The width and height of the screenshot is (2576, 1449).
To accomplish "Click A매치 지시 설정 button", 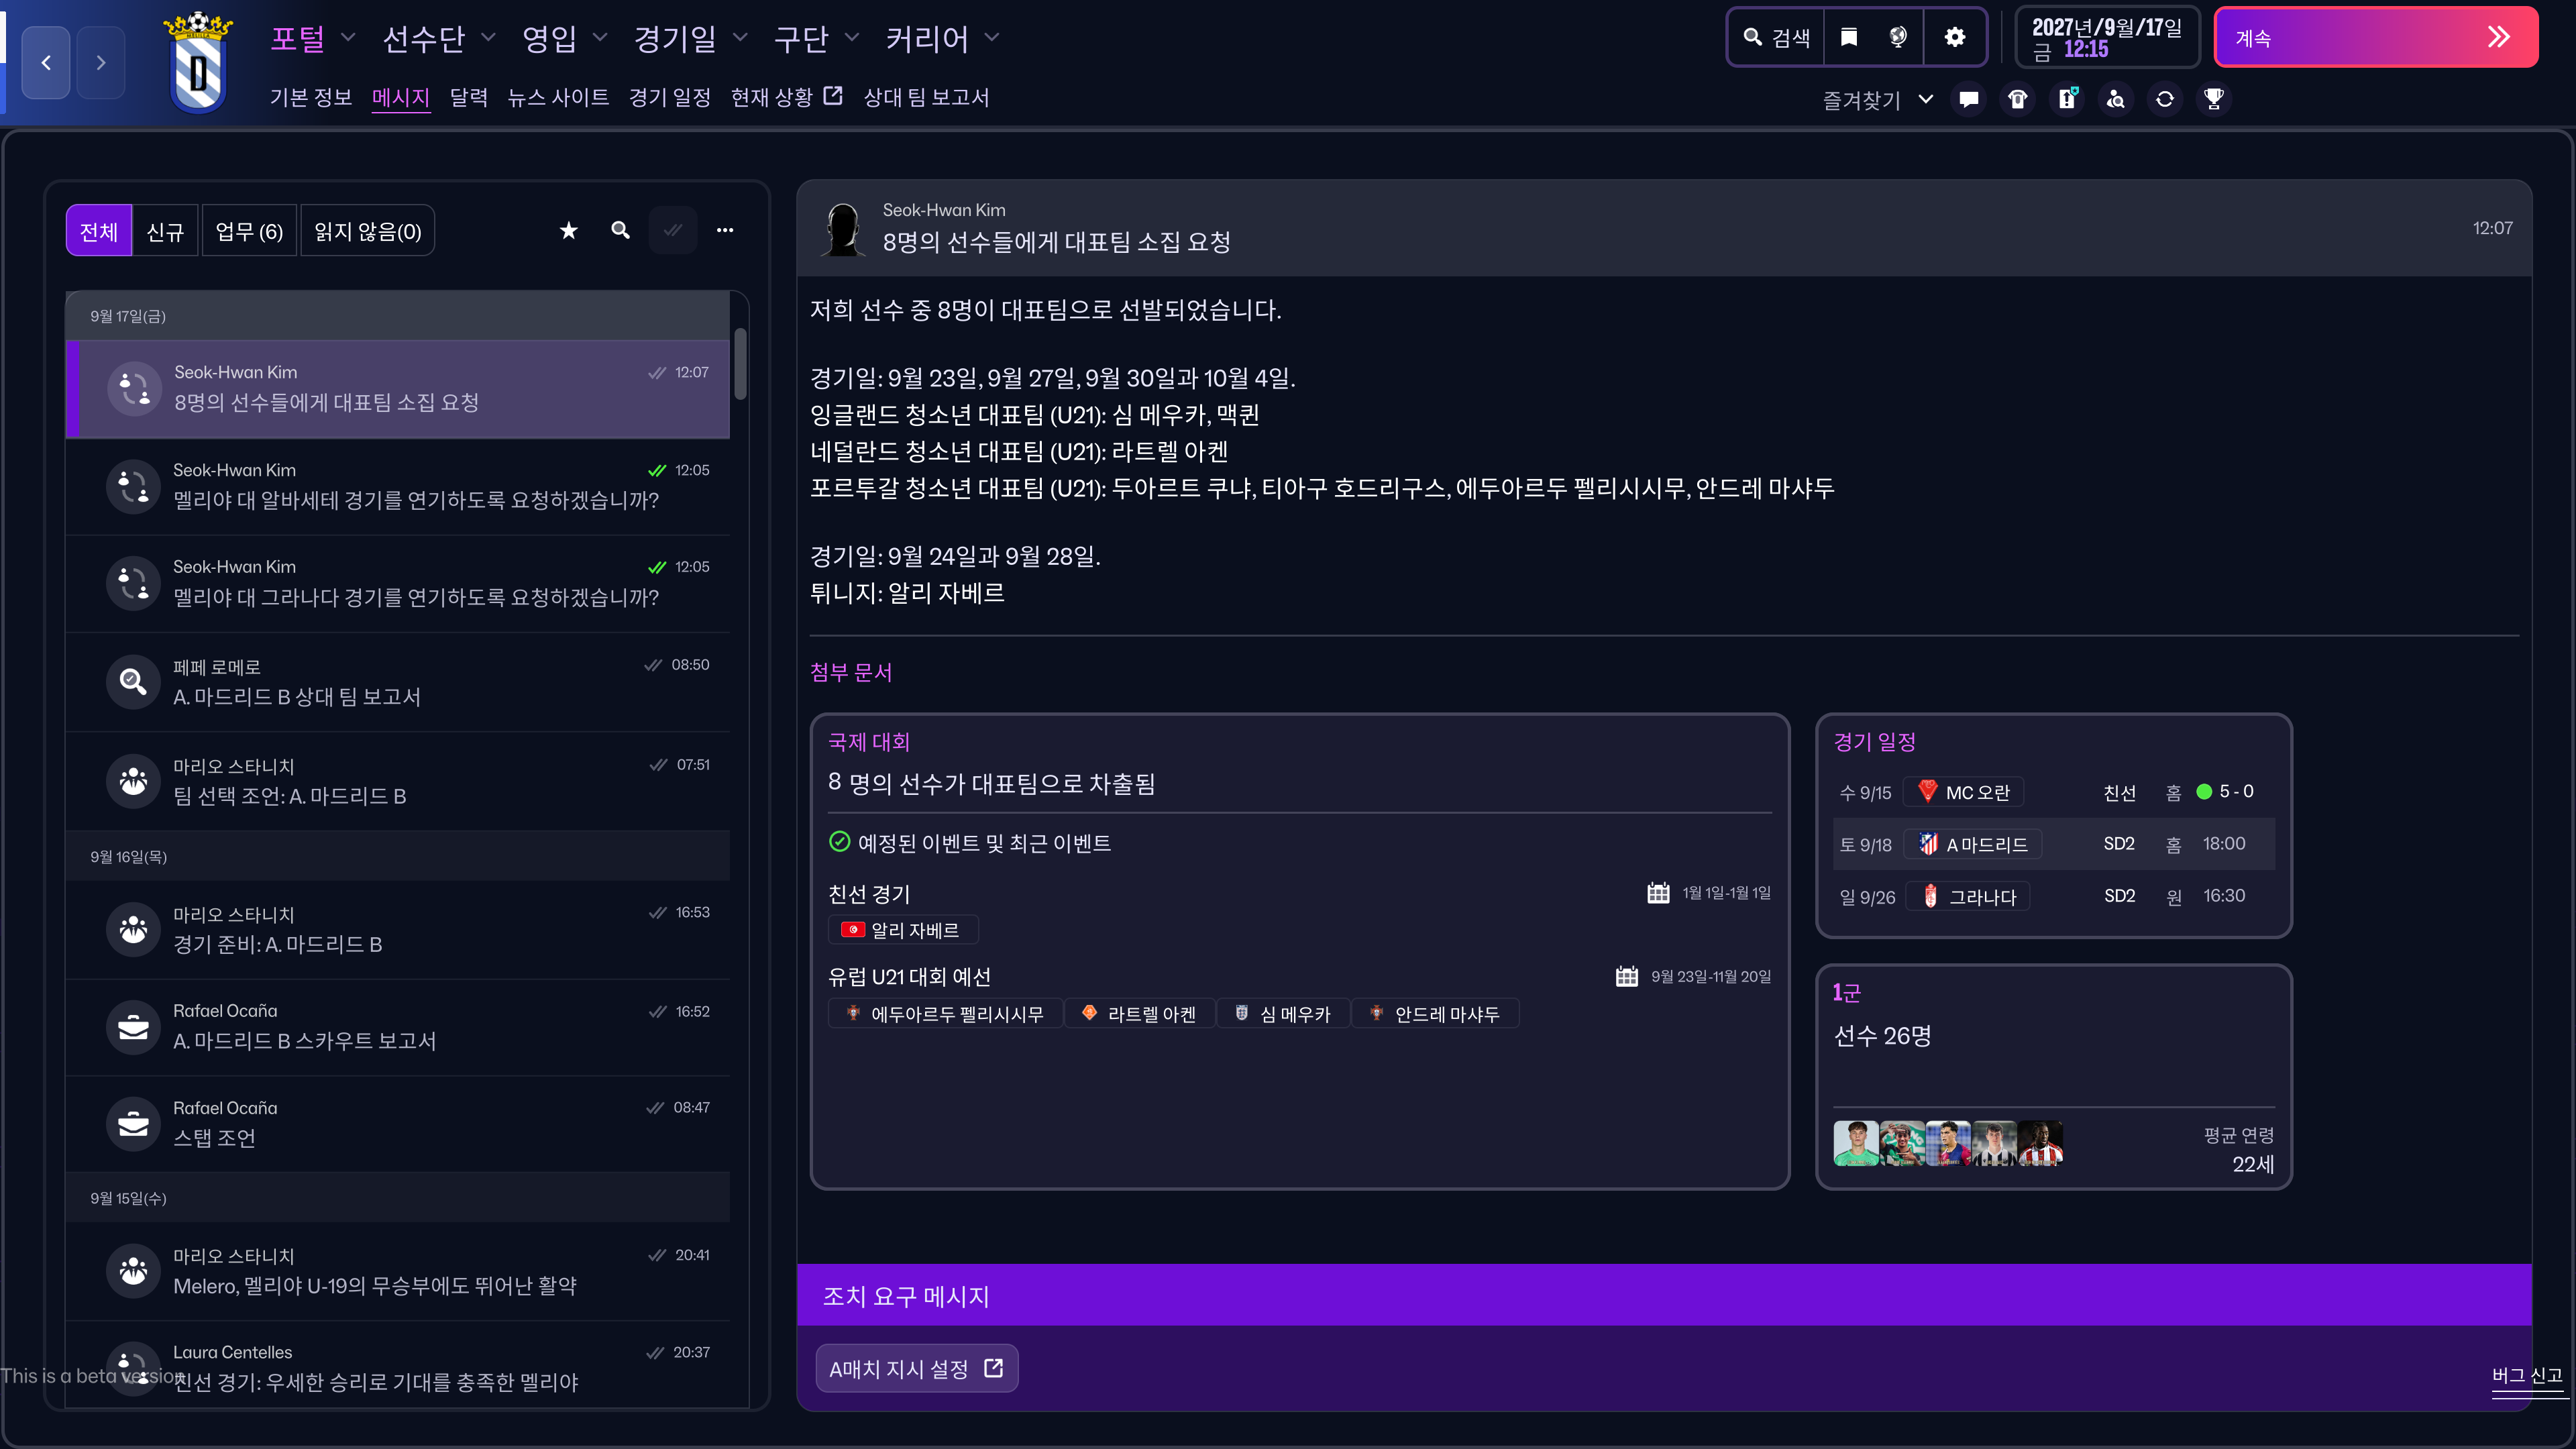I will [x=916, y=1368].
